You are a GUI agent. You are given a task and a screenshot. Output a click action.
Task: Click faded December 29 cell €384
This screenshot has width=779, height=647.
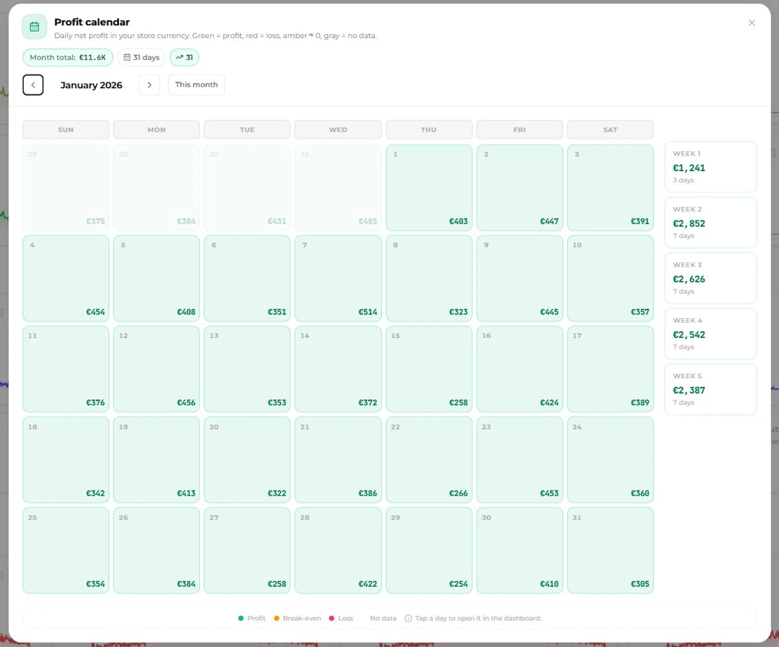156,187
